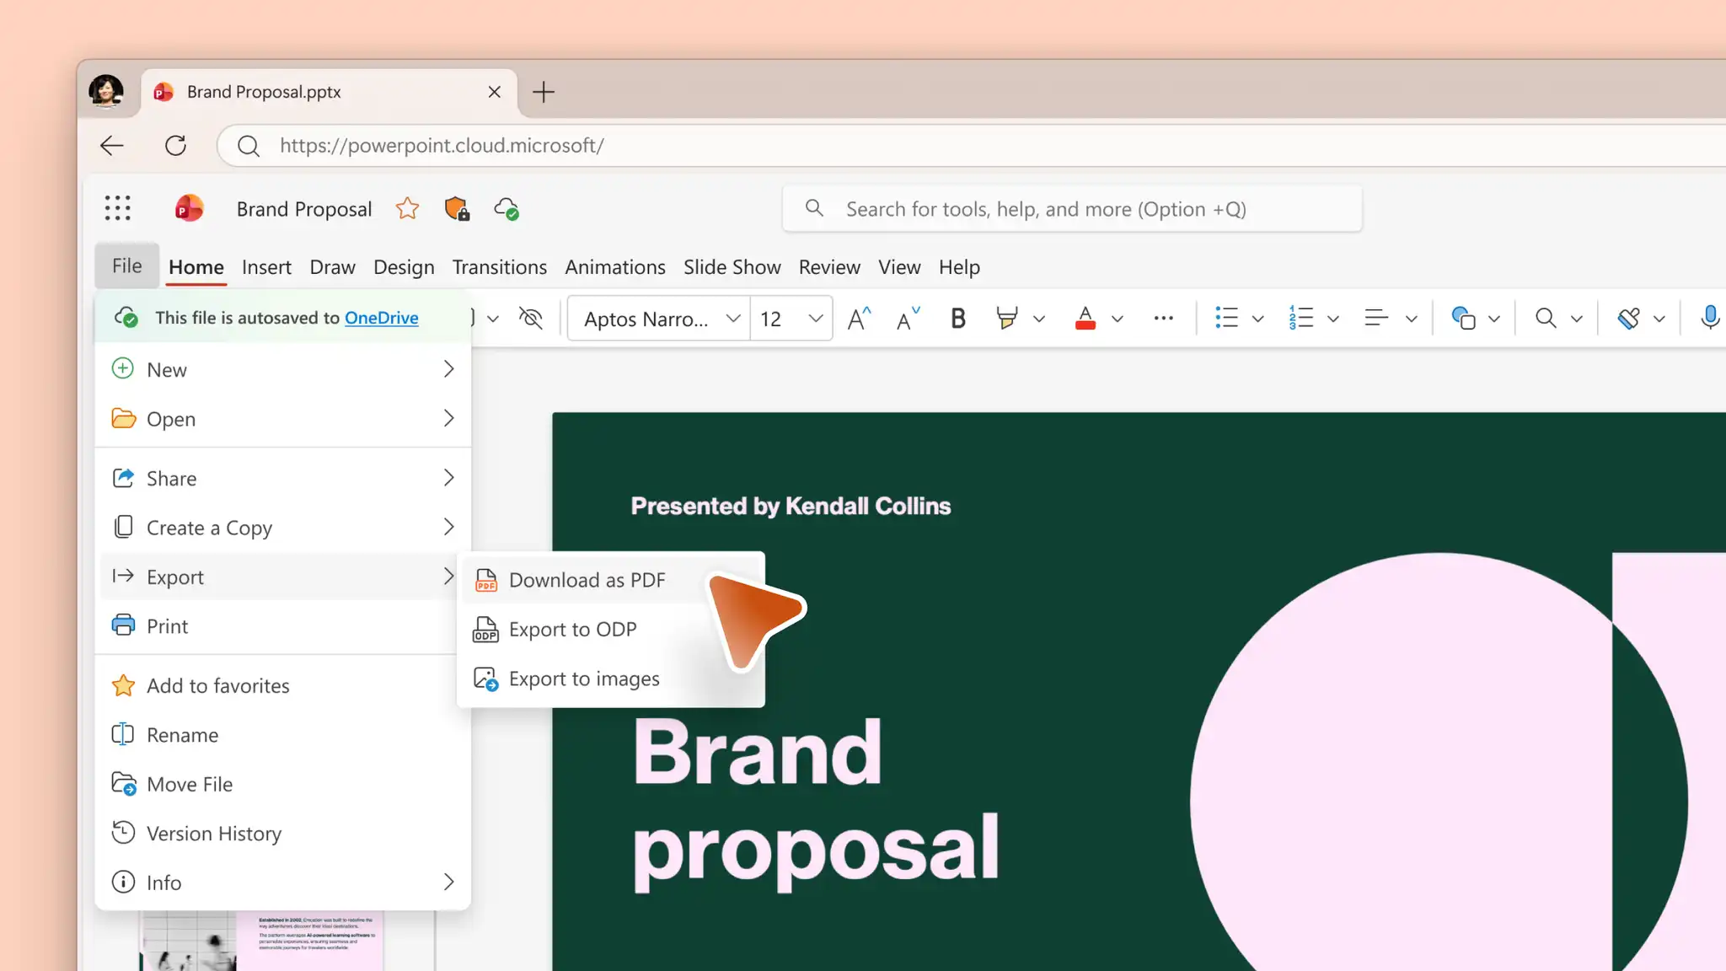Open the sensitivity shield icon

457,208
